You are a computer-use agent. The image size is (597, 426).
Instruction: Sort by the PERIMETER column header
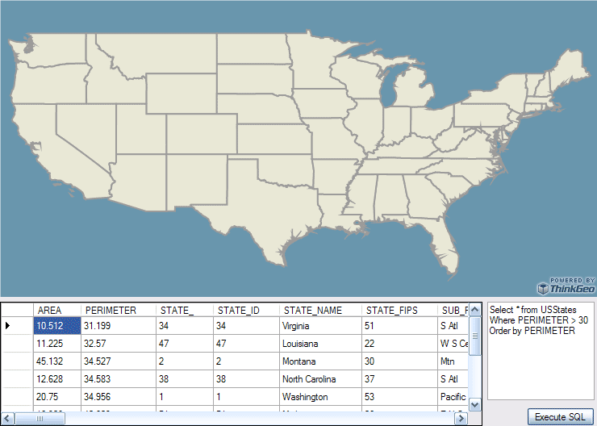click(119, 311)
